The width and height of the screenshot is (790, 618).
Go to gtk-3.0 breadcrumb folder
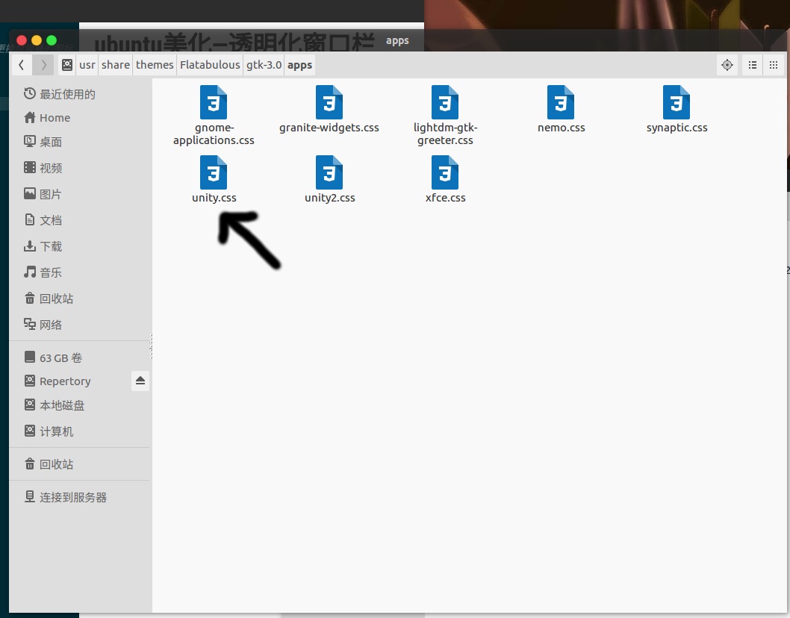point(264,65)
